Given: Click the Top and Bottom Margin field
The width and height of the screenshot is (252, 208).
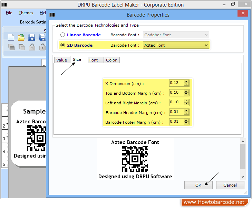Looking at the screenshot, I should click(x=176, y=93).
